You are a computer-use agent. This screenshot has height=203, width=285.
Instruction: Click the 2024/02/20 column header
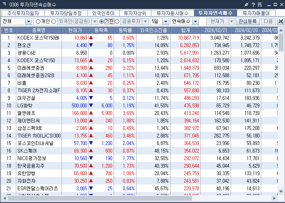pyautogui.click(x=246, y=30)
